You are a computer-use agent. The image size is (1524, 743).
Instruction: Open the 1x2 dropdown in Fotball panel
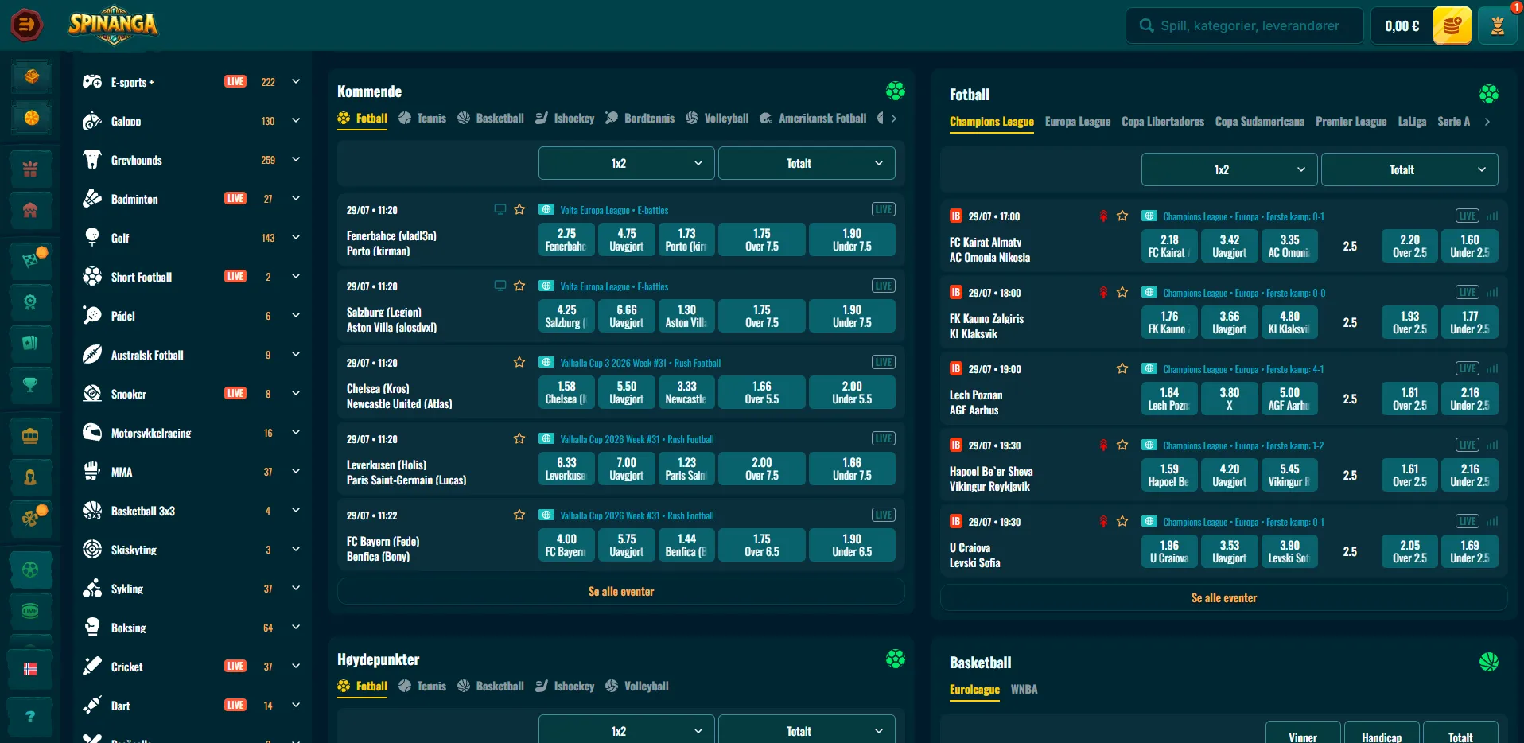(1230, 169)
